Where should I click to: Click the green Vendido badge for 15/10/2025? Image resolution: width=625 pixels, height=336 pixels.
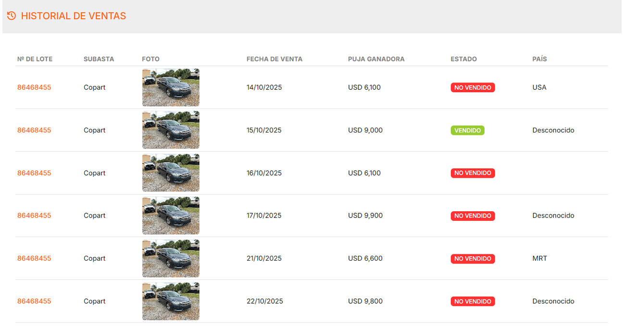point(467,130)
